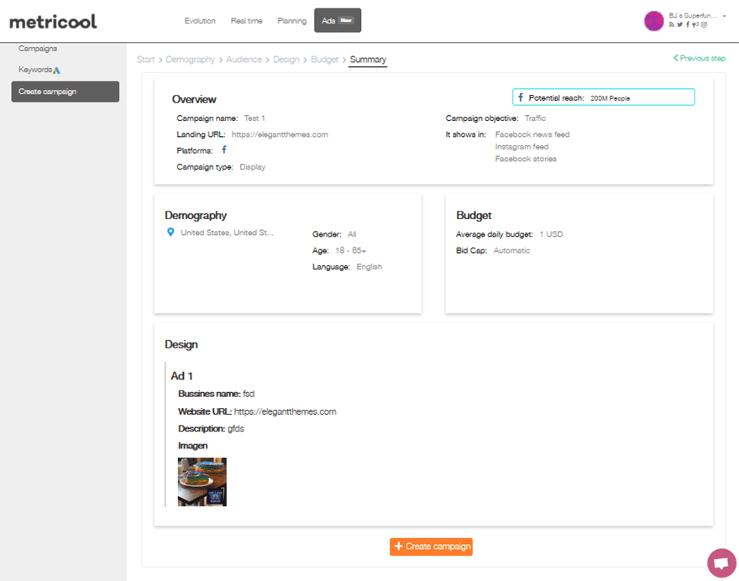Expand the BJ's Superfun account dropdown arrow

(x=725, y=16)
